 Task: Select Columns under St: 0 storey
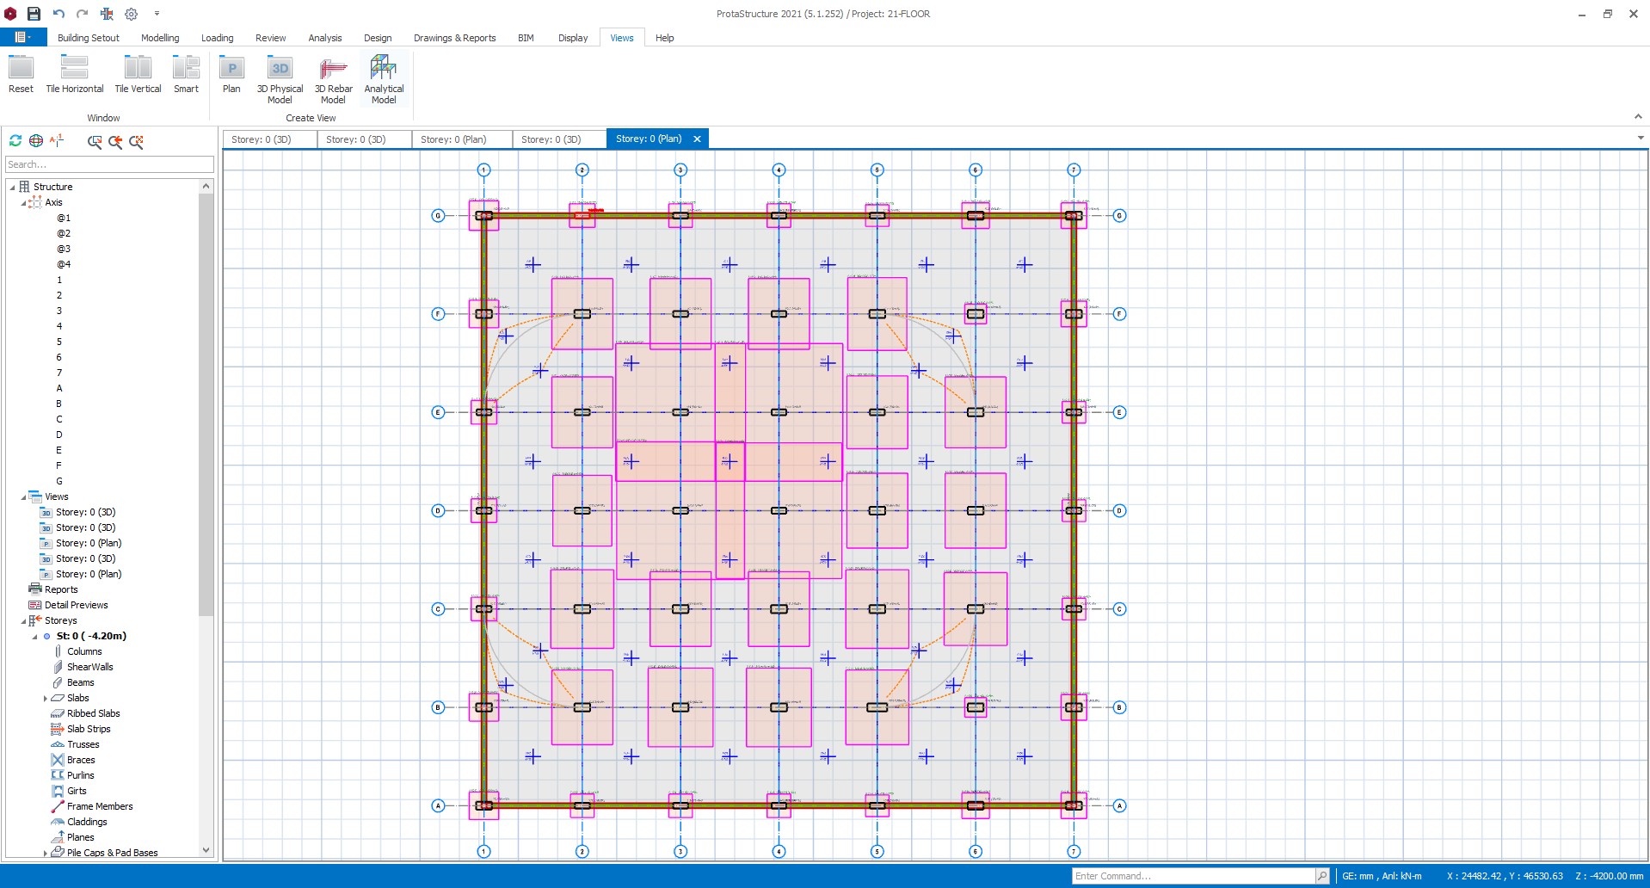click(x=84, y=651)
